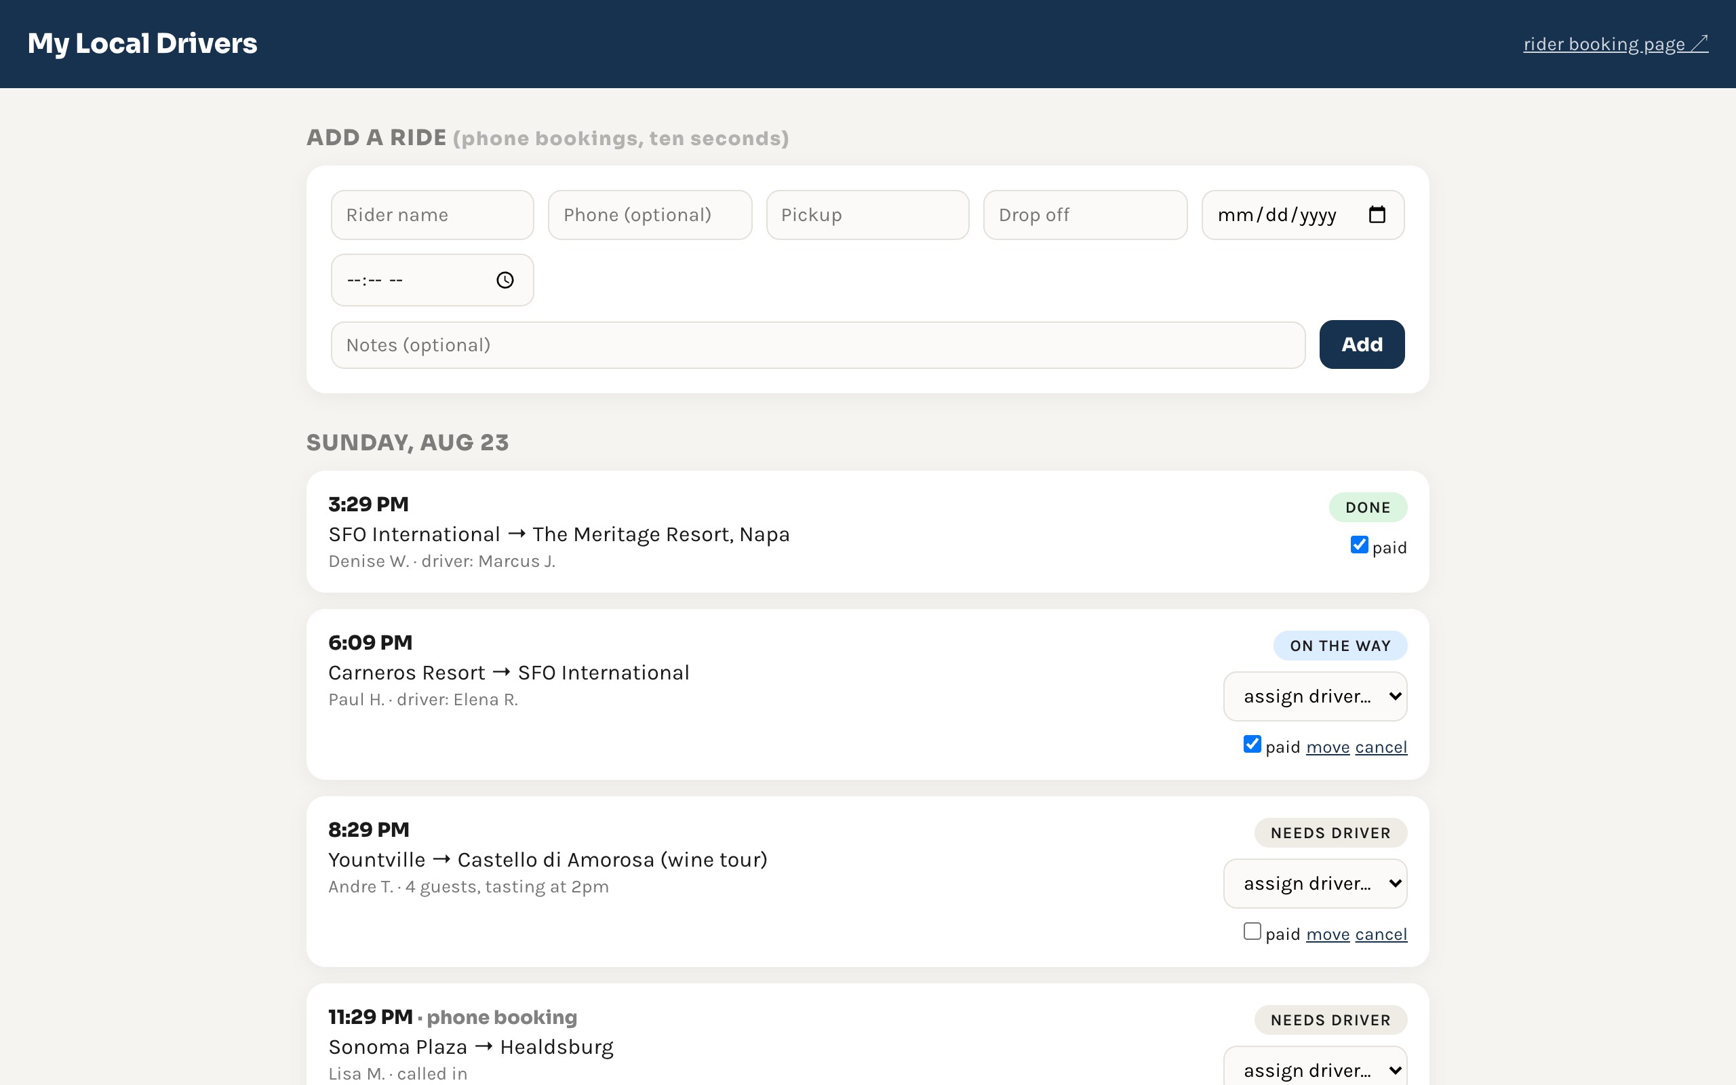This screenshot has width=1736, height=1085.
Task: Select the 6:09 PM ride time
Action: pos(370,643)
